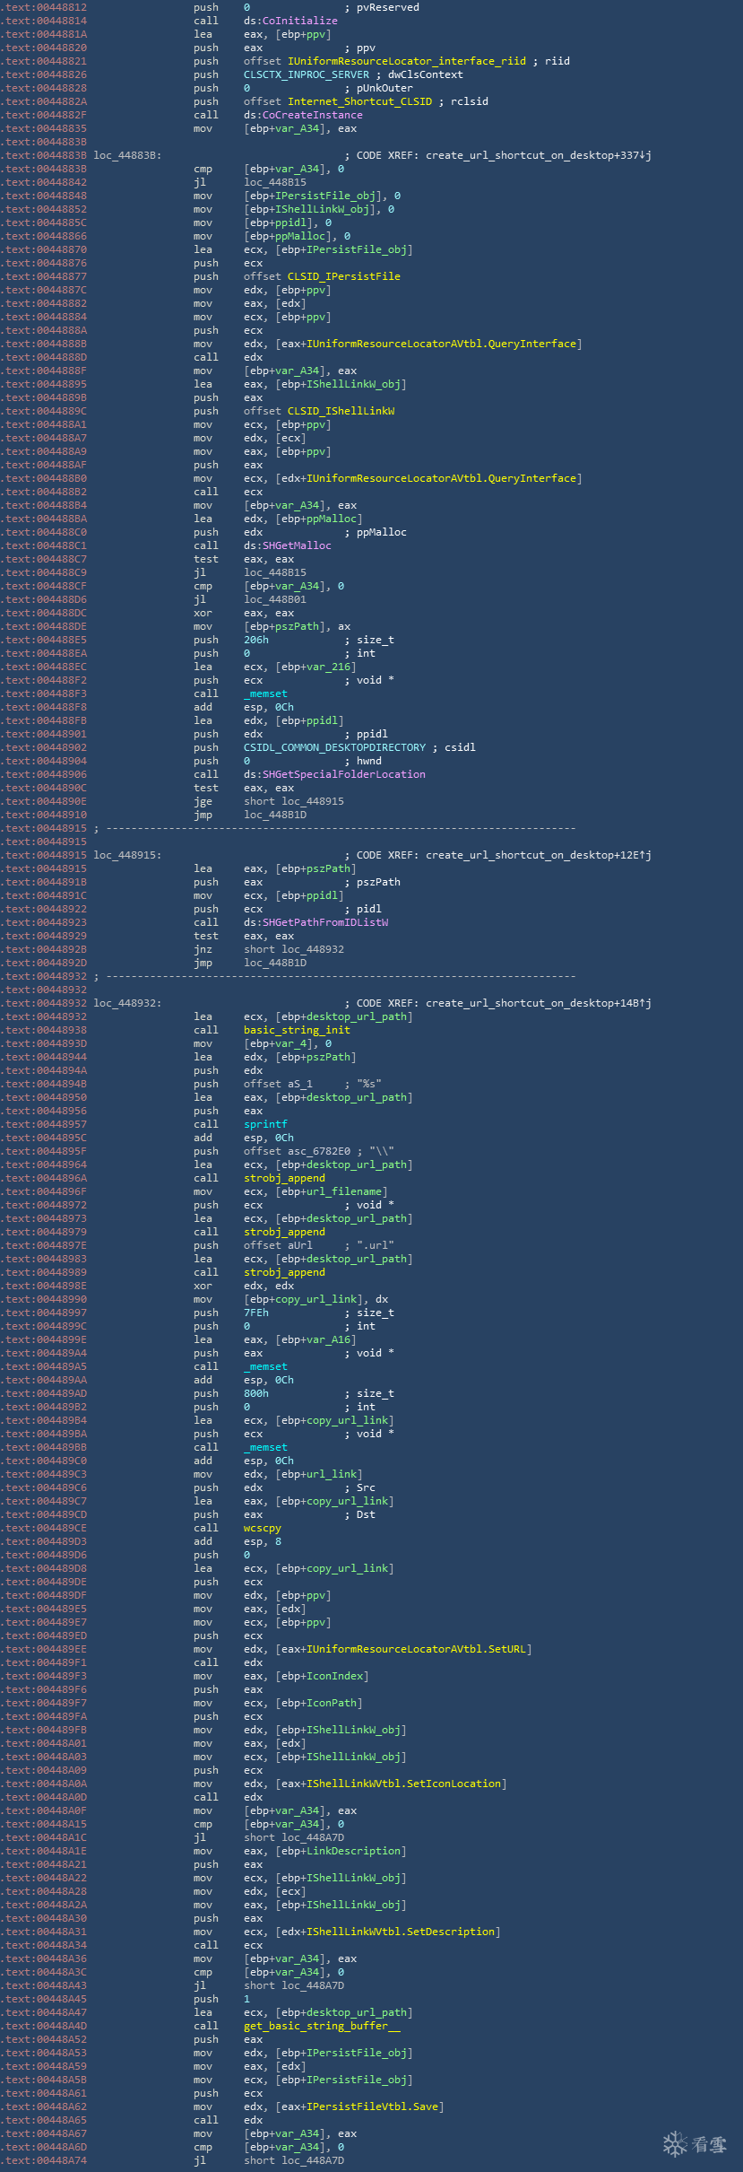Viewport: 743px width, 2172px height.
Task: Select the wcscpy call target
Action: click(x=262, y=1528)
